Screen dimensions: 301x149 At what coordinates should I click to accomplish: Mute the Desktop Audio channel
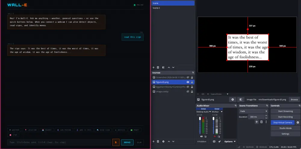click(x=201, y=136)
